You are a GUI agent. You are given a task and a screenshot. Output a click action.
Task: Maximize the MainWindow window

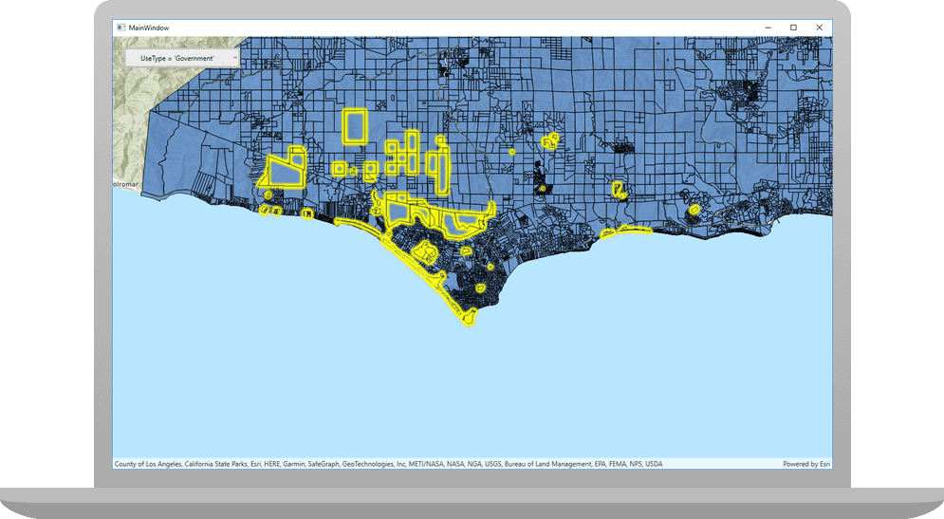[x=793, y=28]
